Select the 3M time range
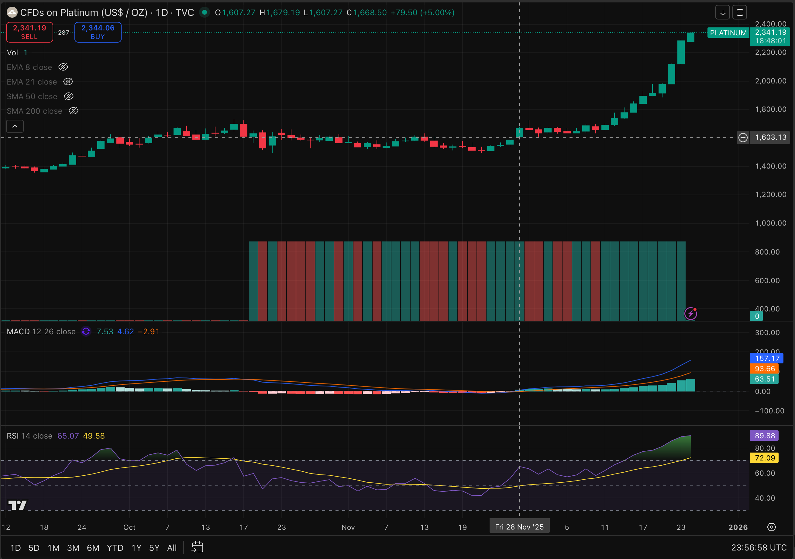Viewport: 795px width, 559px height. point(73,547)
